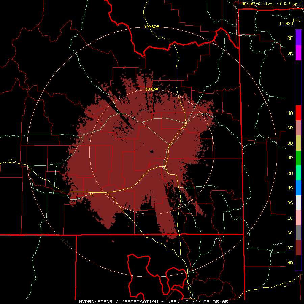
Task: Click the ND black legend swatch
Action: tap(298, 263)
